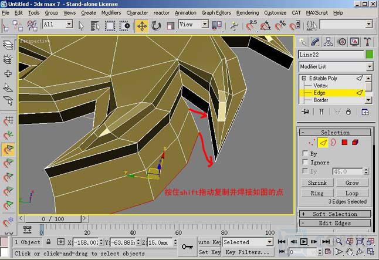Screen dimensions: 379x260
Task: Click Configure Modifier Sets icon
Action: coord(365,112)
